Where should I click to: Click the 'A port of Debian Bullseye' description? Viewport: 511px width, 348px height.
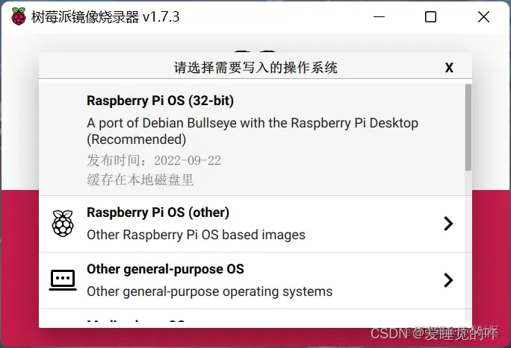click(x=253, y=131)
